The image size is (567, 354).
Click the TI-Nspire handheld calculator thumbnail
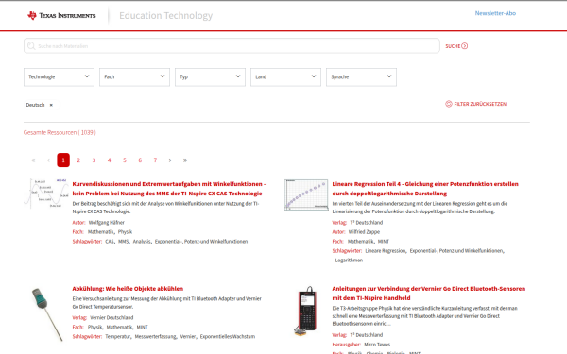(x=306, y=311)
